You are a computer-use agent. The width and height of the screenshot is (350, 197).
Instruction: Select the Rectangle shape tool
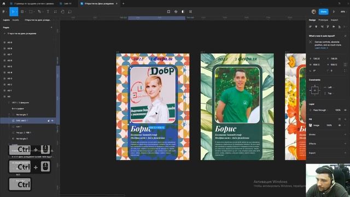[31, 11]
